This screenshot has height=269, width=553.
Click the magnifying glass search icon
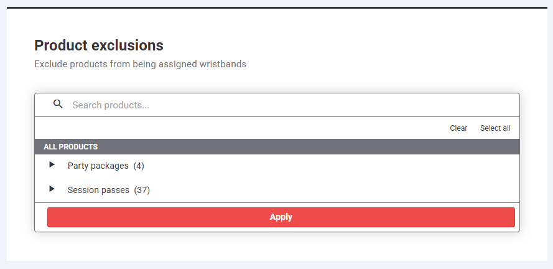[58, 104]
